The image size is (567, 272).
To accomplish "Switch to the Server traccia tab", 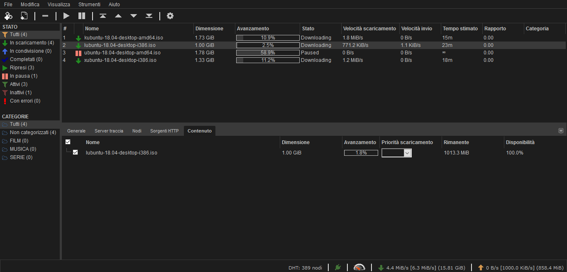I will click(x=109, y=130).
